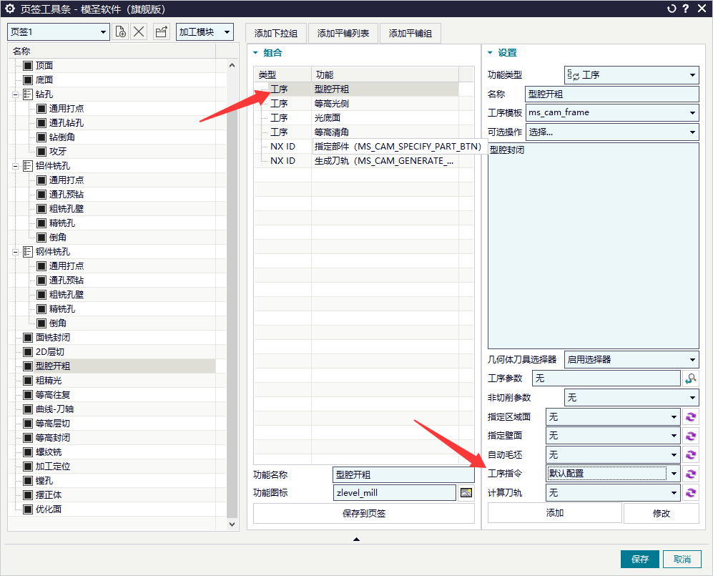Collapse the 组合 section header

click(x=255, y=53)
